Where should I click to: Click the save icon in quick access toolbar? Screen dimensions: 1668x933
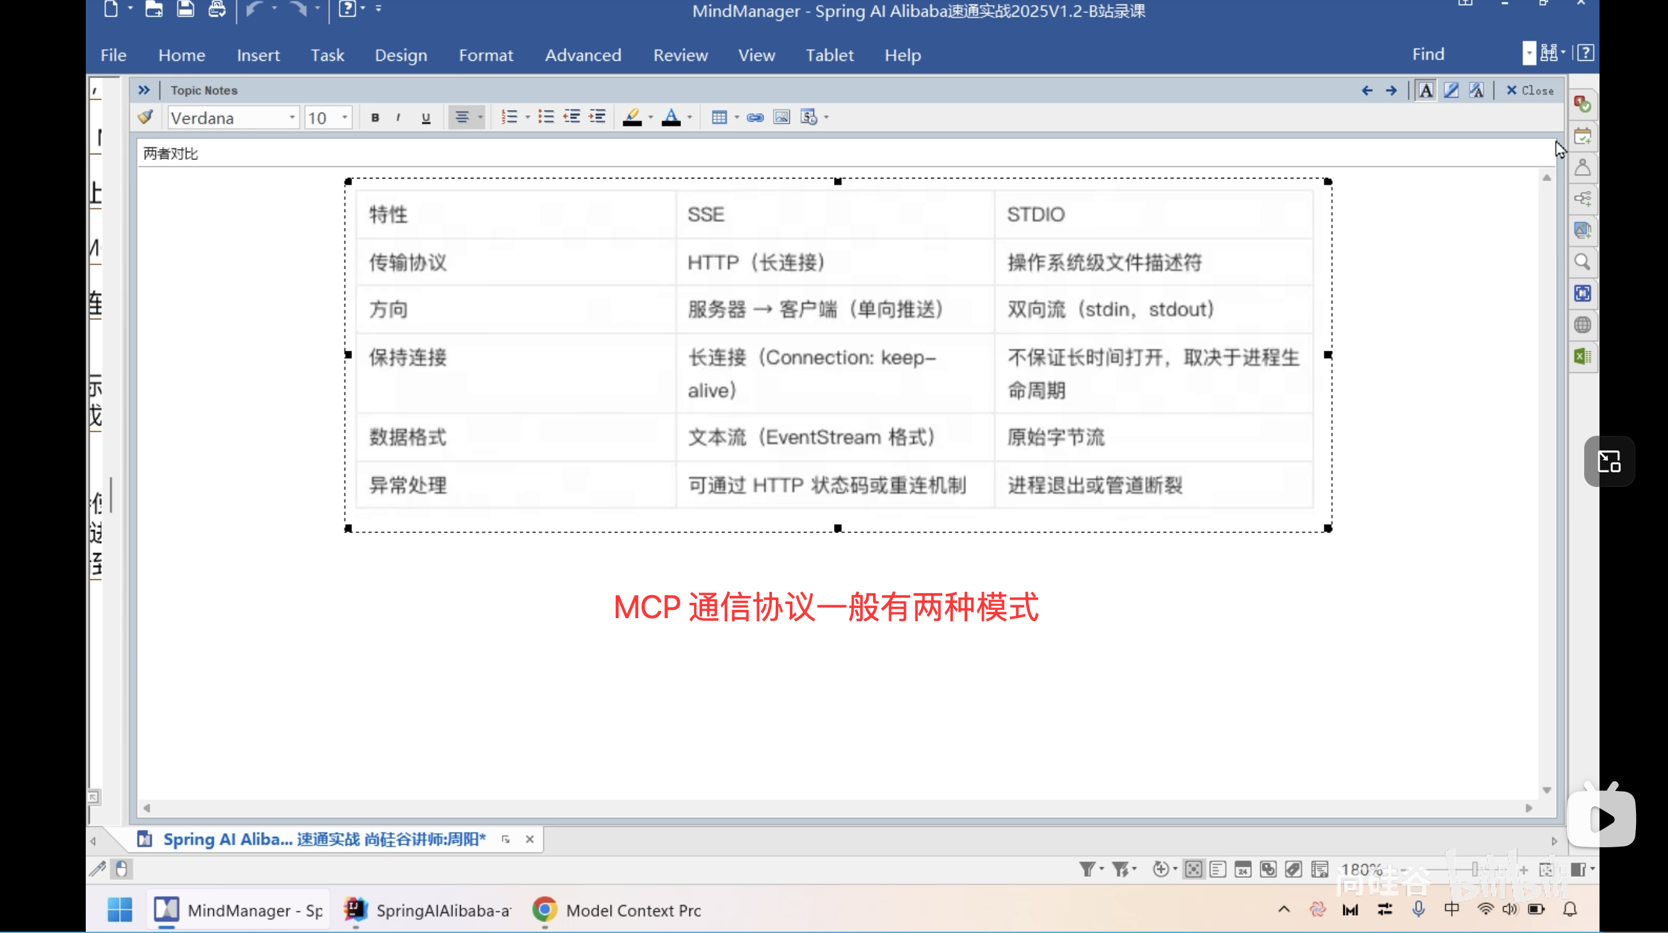(185, 9)
